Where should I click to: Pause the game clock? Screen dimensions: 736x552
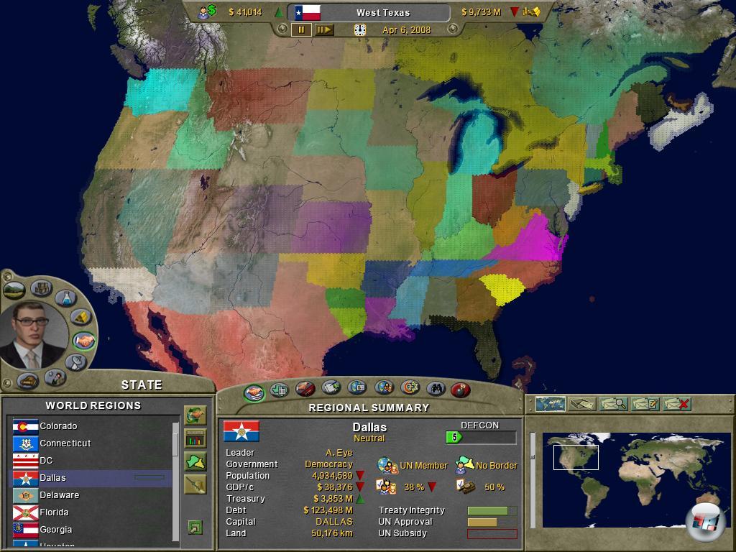301,29
